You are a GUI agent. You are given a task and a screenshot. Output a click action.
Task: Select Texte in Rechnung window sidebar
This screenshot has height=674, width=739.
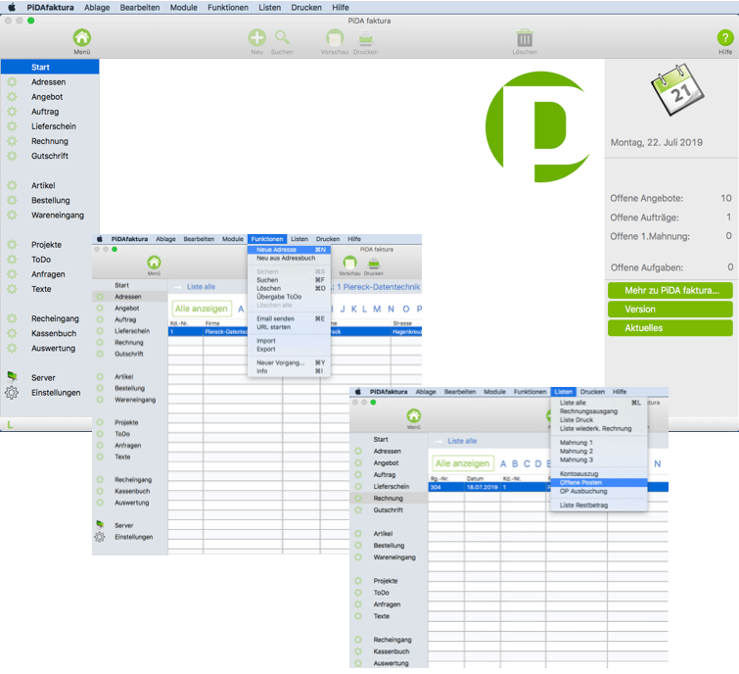(382, 616)
